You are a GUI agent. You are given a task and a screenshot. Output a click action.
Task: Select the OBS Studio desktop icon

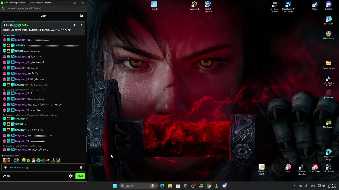[x=329, y=168]
